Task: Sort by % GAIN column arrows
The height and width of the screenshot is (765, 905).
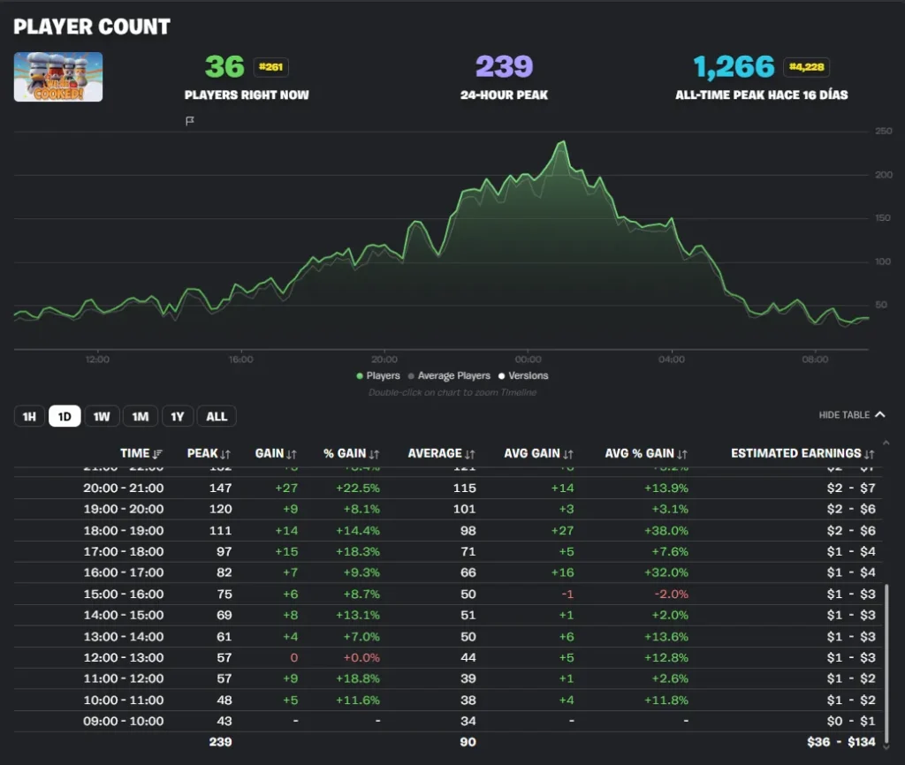Action: [x=375, y=453]
